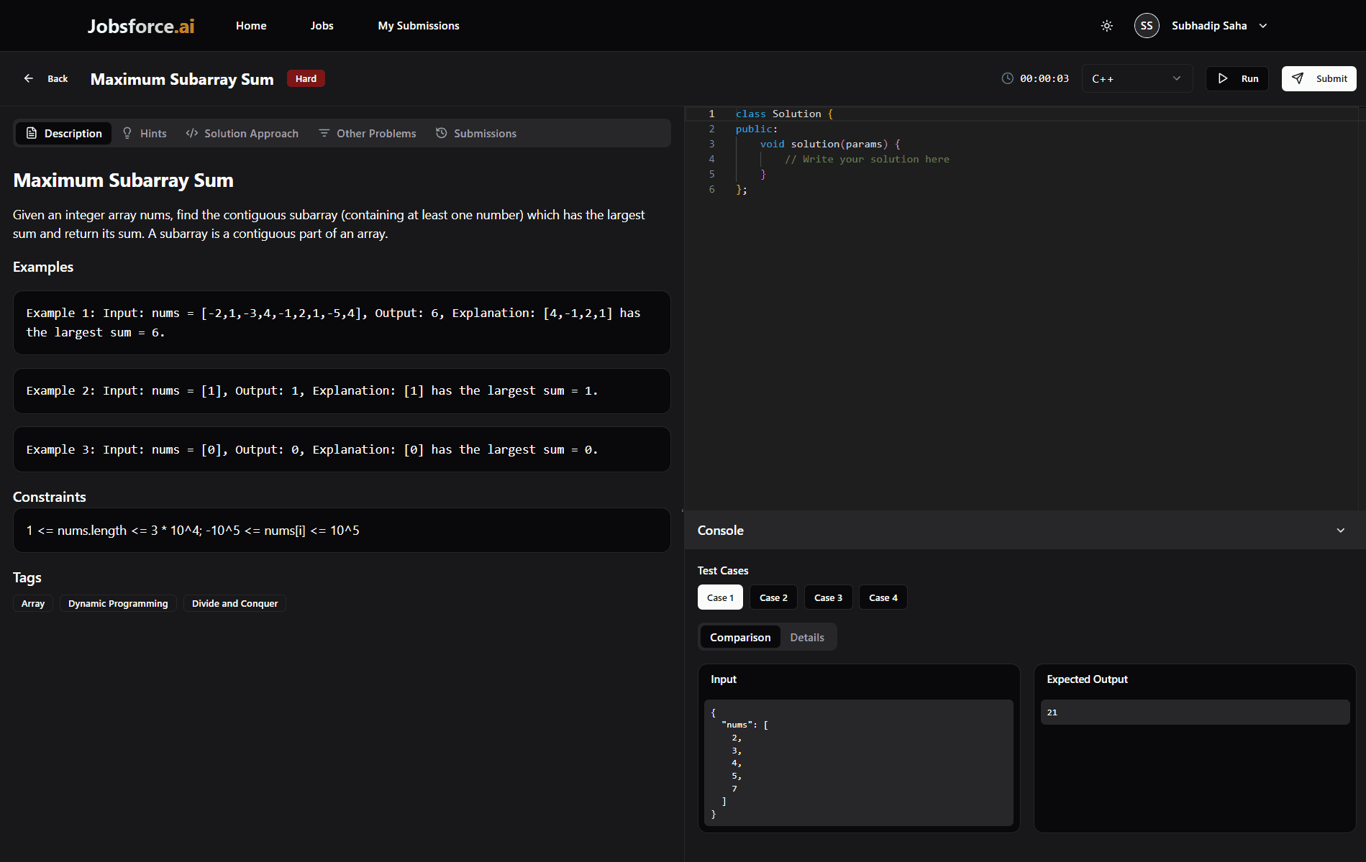Screen dimensions: 1366x862
Task: Select test Case 2
Action: coord(773,597)
